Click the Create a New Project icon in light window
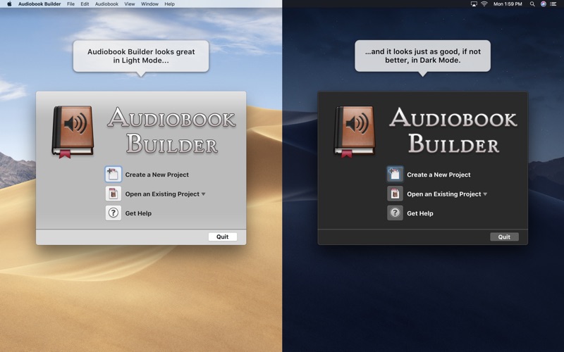 coord(114,174)
